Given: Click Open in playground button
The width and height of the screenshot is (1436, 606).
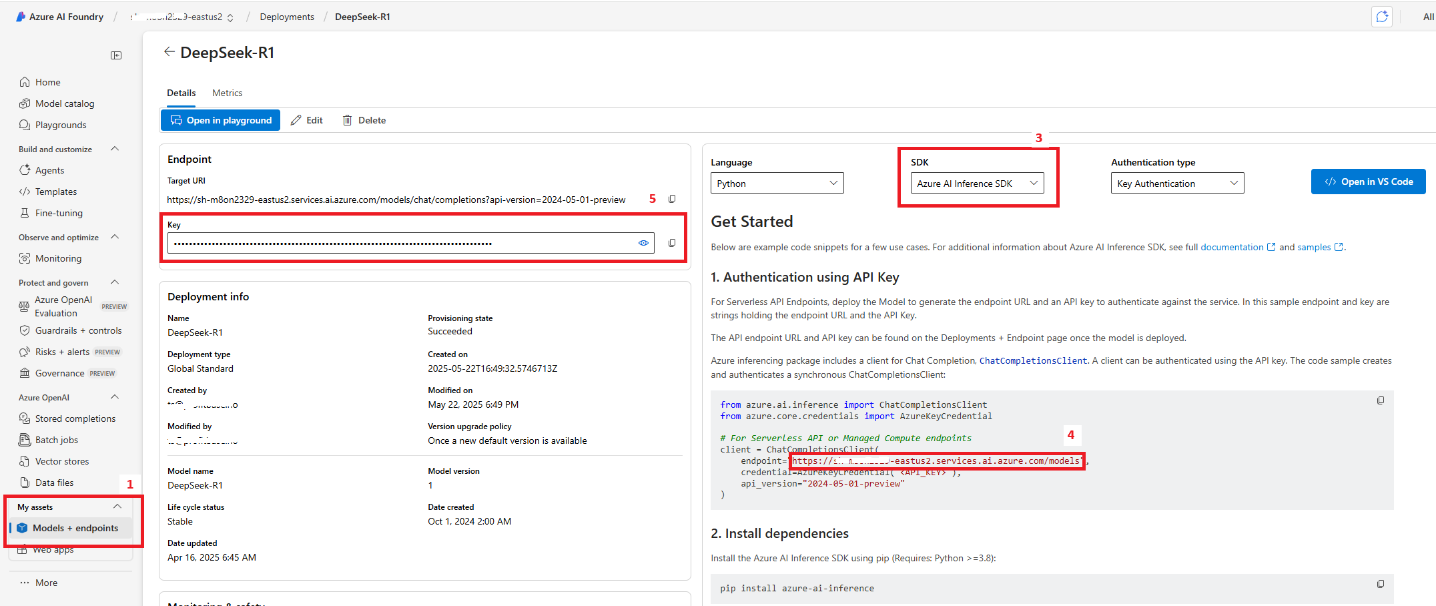Looking at the screenshot, I should 221,120.
